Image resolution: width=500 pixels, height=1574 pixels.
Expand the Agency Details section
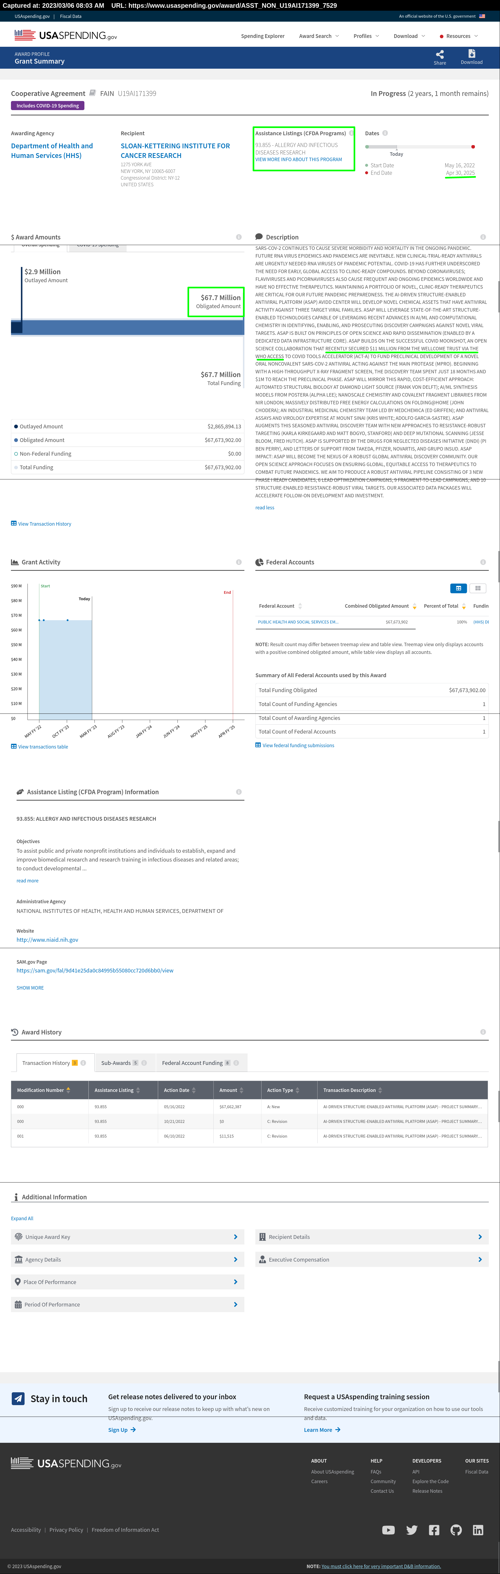(128, 1259)
